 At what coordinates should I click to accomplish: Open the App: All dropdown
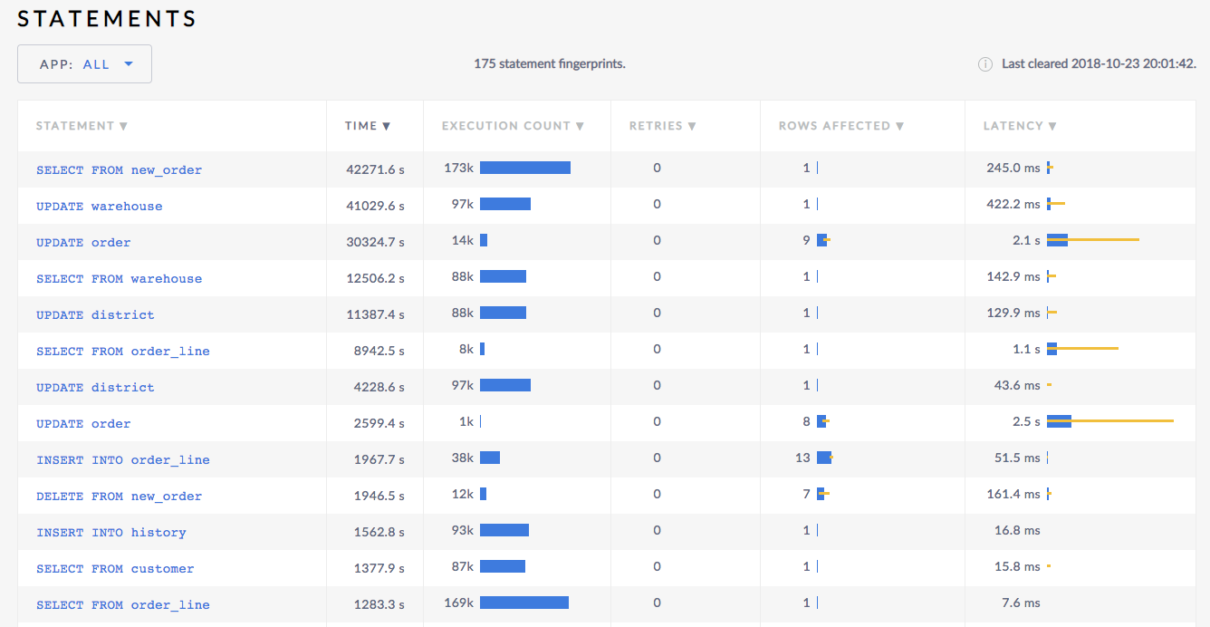[85, 64]
